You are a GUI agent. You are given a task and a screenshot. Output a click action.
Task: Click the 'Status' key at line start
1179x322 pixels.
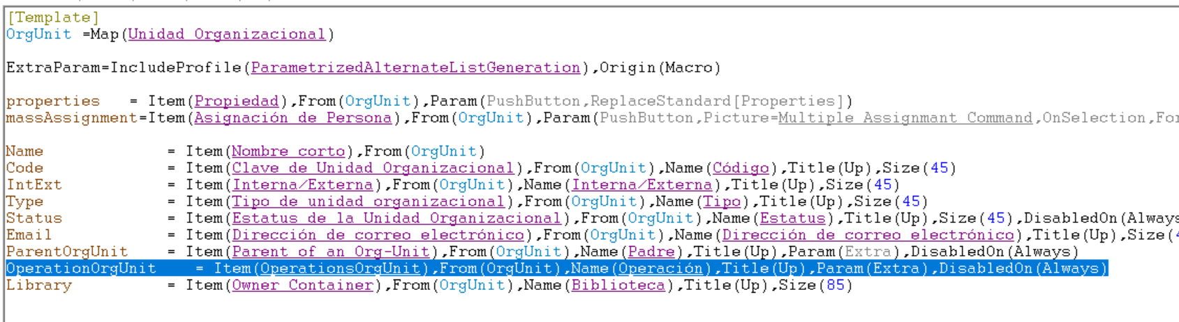tap(34, 218)
